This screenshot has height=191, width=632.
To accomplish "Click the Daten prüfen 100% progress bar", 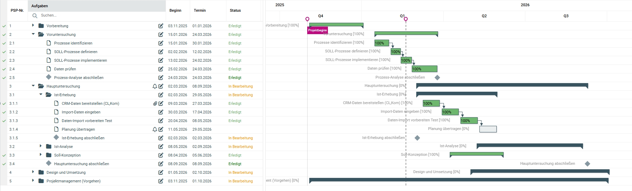I will pyautogui.click(x=424, y=69).
